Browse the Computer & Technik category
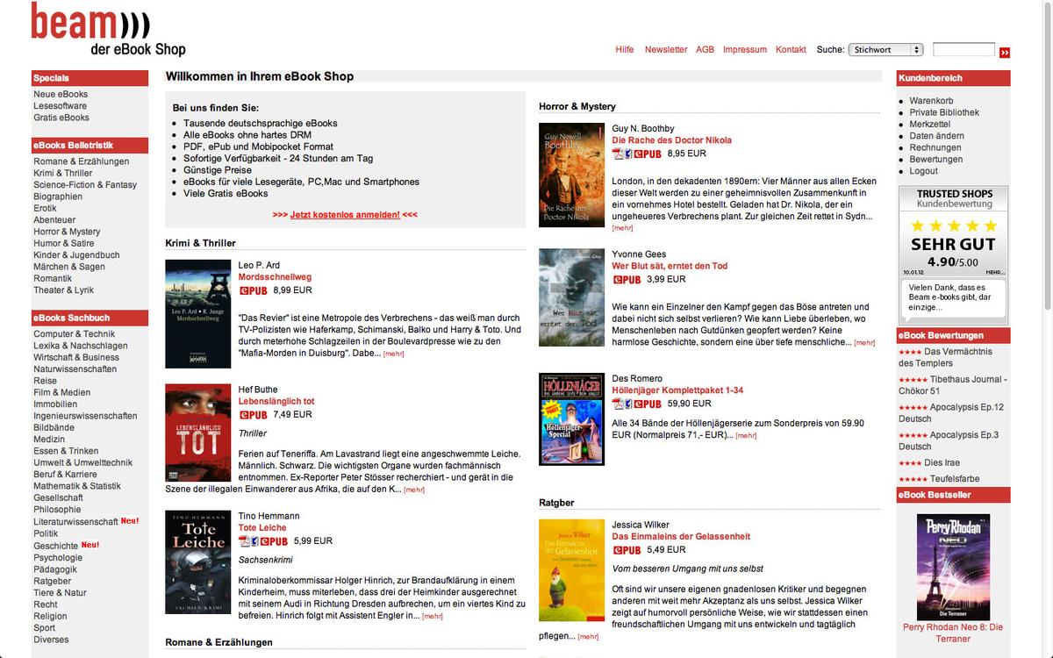1053x658 pixels. tap(75, 334)
